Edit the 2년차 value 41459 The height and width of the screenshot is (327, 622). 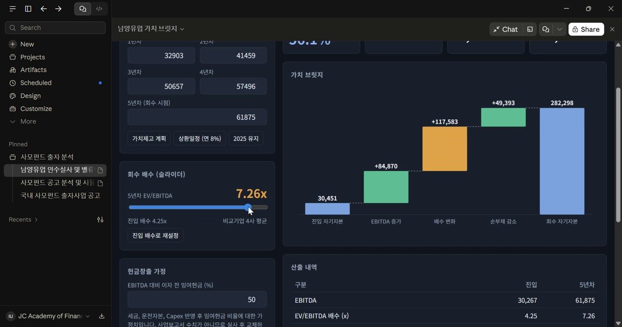(233, 55)
